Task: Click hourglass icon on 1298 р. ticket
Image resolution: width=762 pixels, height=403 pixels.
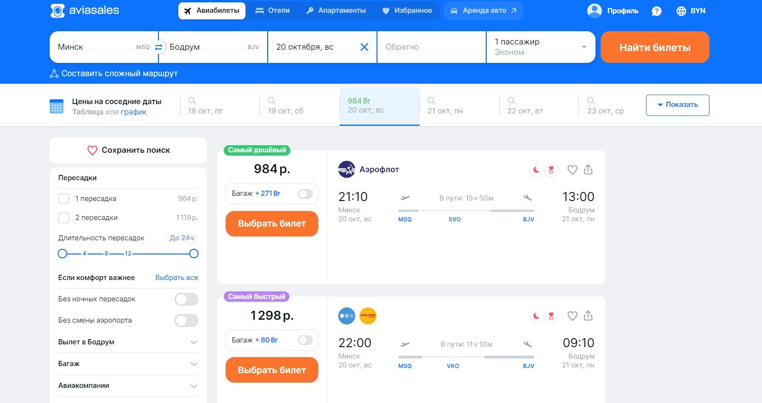Action: point(551,316)
